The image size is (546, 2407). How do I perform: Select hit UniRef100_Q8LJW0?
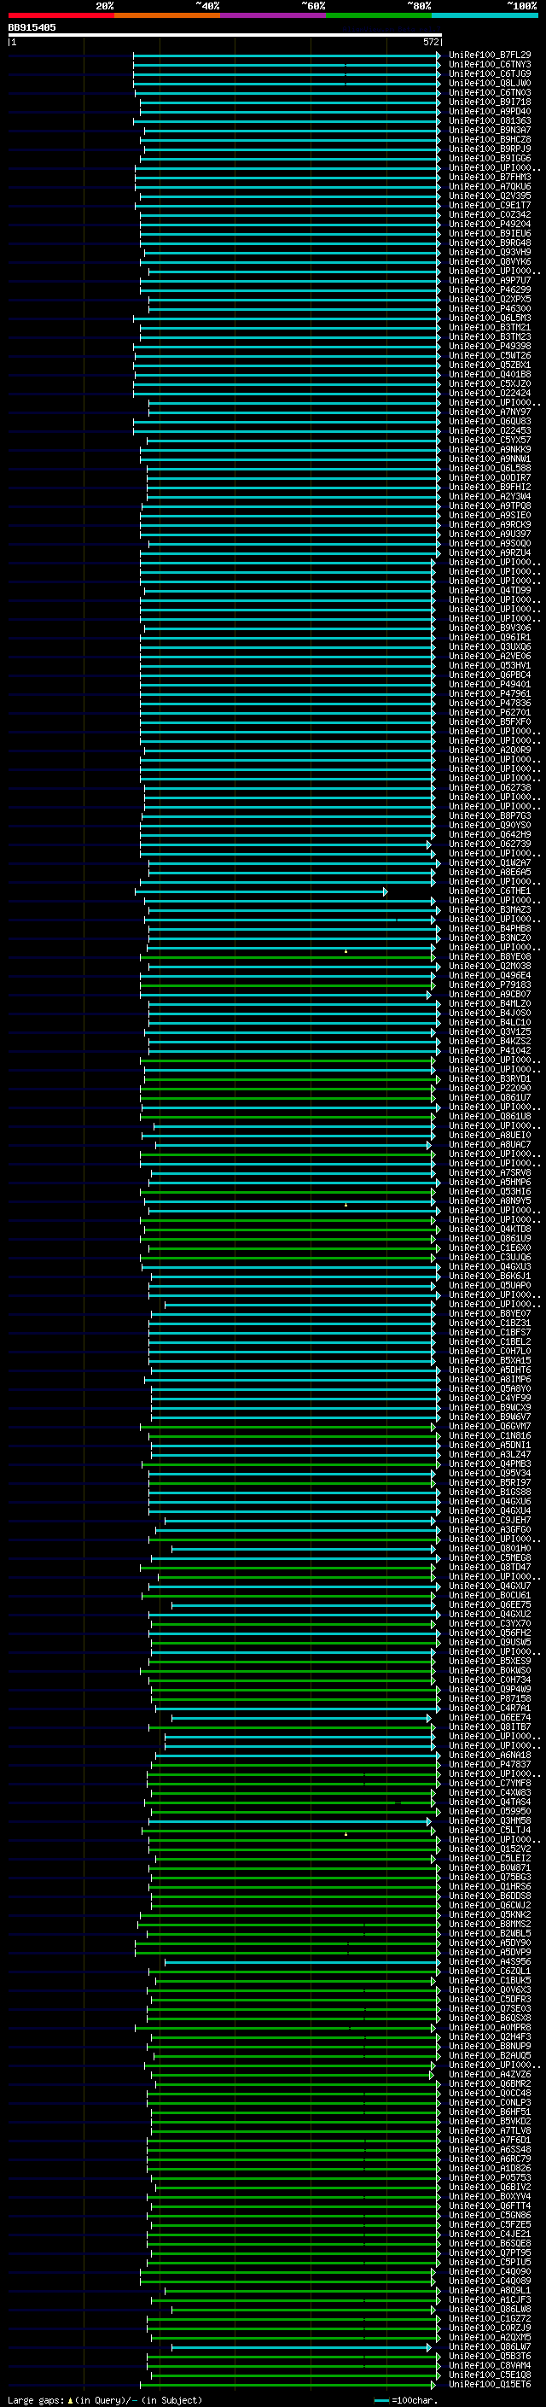coord(490,83)
